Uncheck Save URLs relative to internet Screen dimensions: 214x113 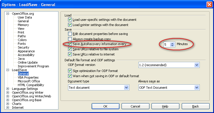click(x=70, y=54)
